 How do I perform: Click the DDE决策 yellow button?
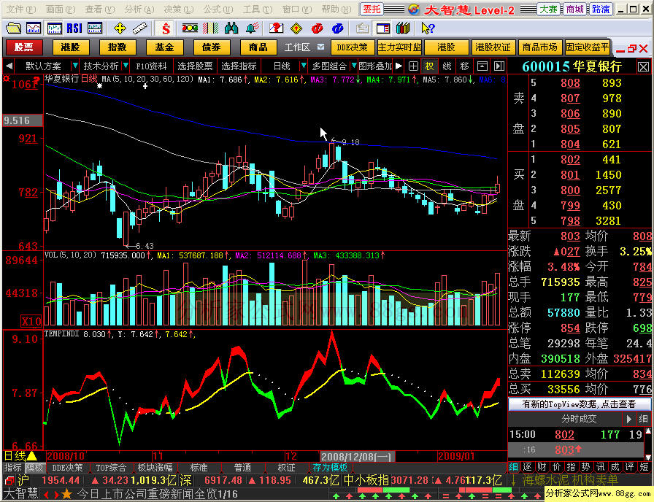[x=353, y=47]
